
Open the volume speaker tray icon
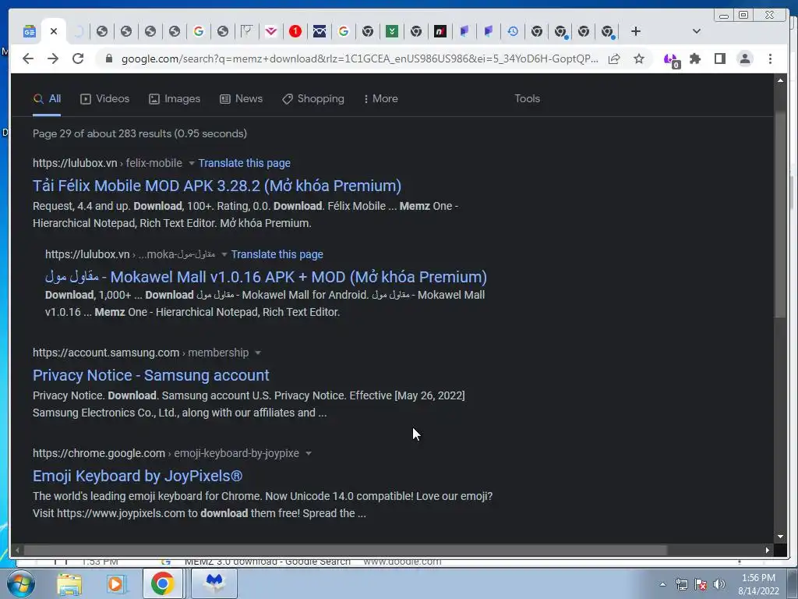coord(719,584)
